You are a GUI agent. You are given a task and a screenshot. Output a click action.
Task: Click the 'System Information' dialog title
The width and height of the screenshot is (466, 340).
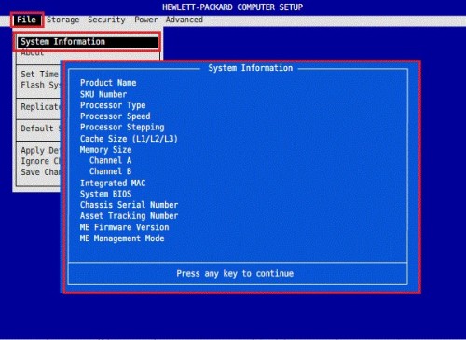click(251, 68)
